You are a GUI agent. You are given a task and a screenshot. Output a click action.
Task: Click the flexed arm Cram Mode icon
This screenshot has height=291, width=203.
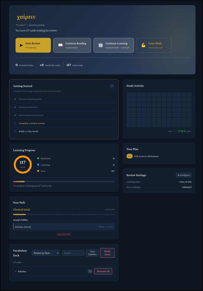tap(144, 45)
